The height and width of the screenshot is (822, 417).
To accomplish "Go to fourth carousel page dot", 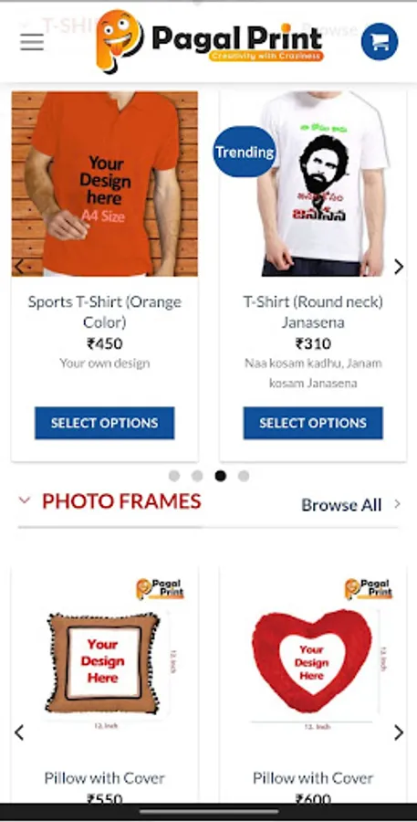I will (x=244, y=476).
